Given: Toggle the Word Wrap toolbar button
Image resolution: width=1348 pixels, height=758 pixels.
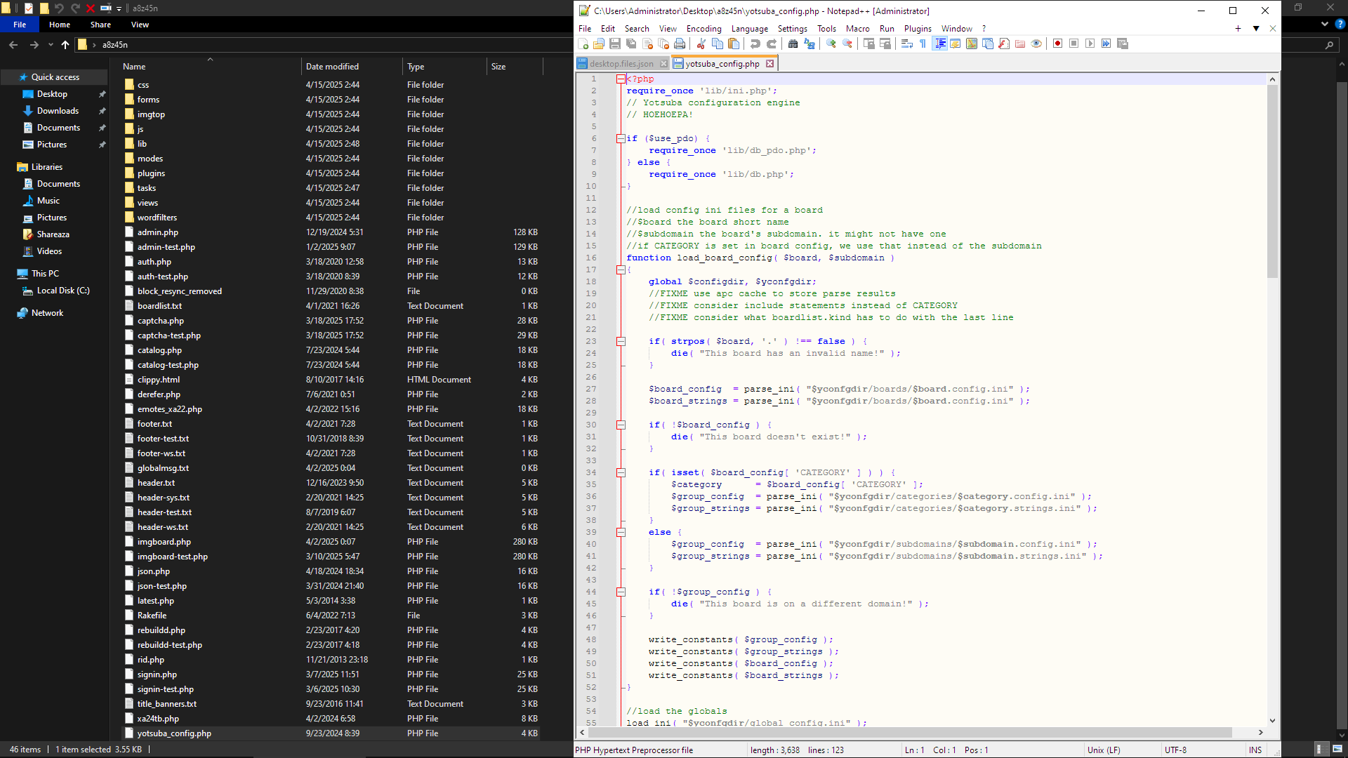Looking at the screenshot, I should click(x=906, y=44).
